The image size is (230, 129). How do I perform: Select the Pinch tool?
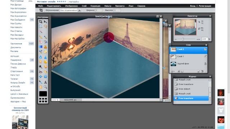pyautogui.click(x=46, y=77)
